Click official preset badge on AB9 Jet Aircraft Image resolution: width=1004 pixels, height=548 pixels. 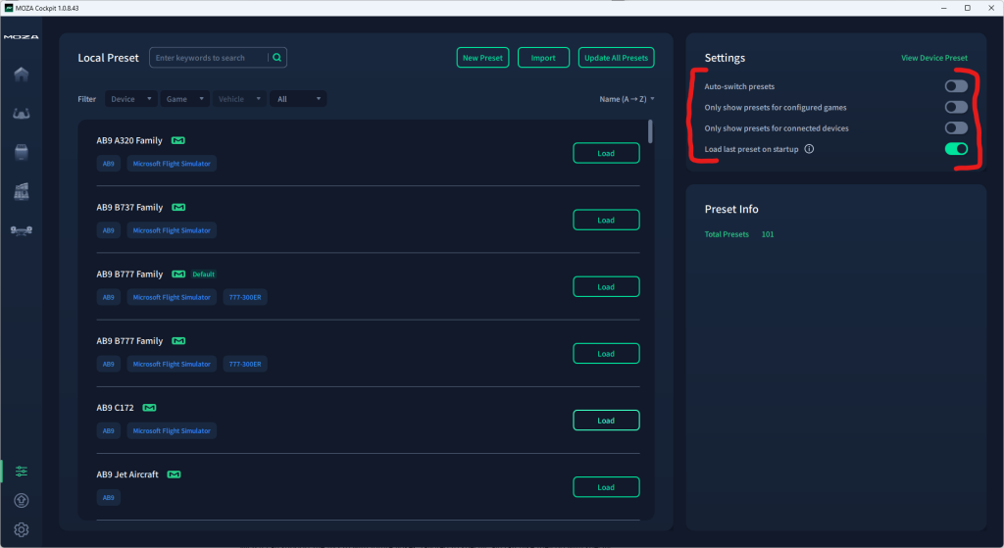[175, 474]
